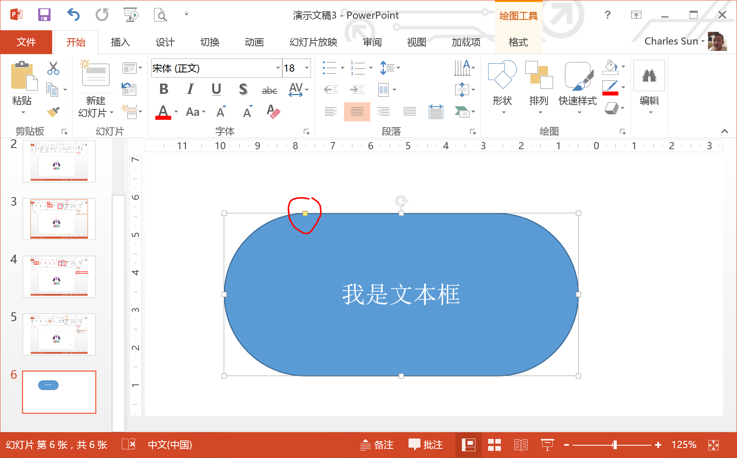
Task: Switch to the Design tab
Action: pyautogui.click(x=165, y=42)
